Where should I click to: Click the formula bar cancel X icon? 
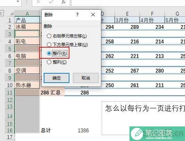(x=39, y=2)
